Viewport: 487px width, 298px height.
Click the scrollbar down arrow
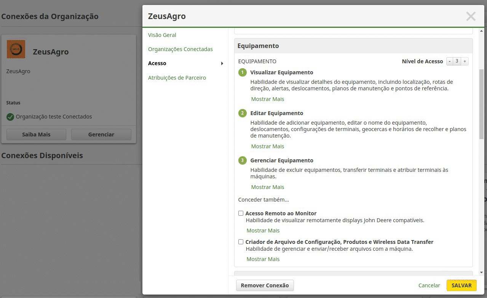[481, 272]
